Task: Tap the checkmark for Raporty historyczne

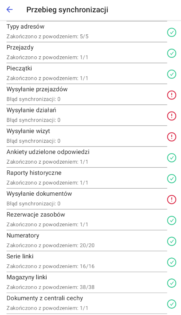Action: [x=172, y=179]
